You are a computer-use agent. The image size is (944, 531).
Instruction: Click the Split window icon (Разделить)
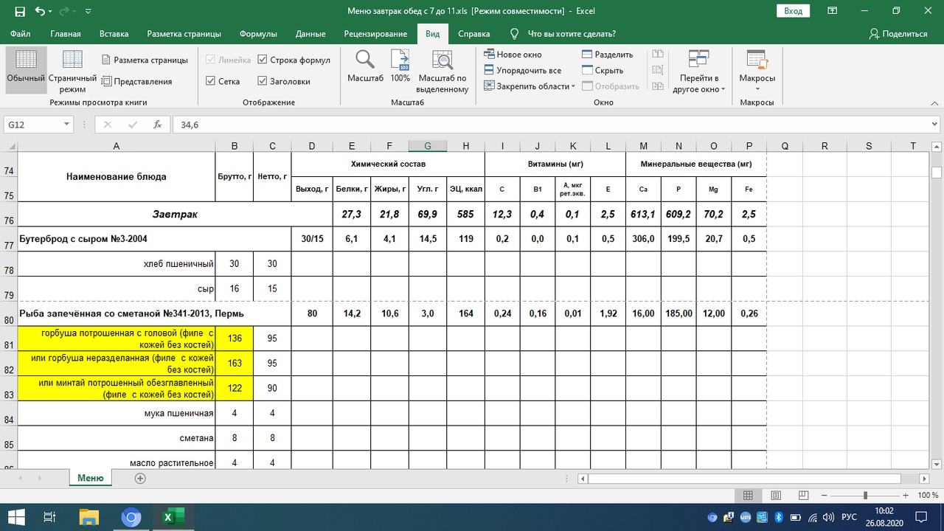(588, 55)
